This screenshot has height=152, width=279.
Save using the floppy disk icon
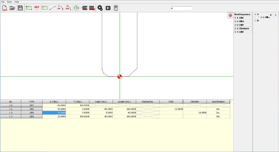click(x=20, y=8)
